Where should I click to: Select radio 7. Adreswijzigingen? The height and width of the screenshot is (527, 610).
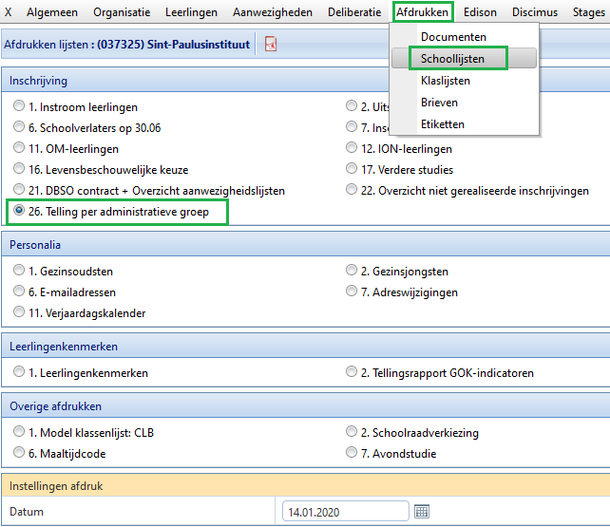(x=352, y=292)
